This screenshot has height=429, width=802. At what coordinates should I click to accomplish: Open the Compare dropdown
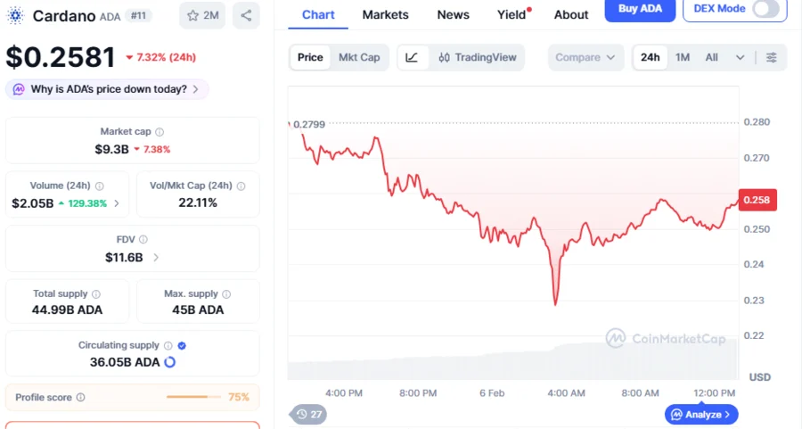(x=585, y=57)
